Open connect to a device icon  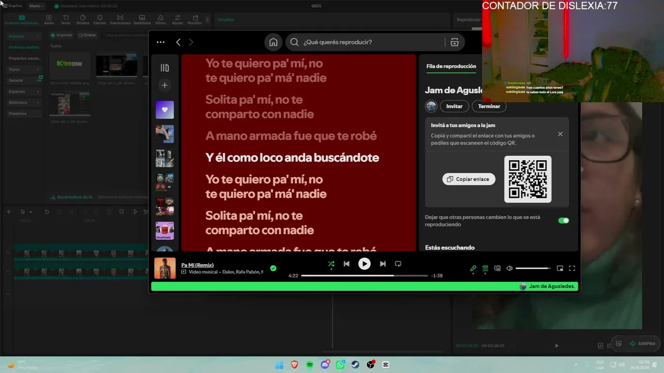497,268
